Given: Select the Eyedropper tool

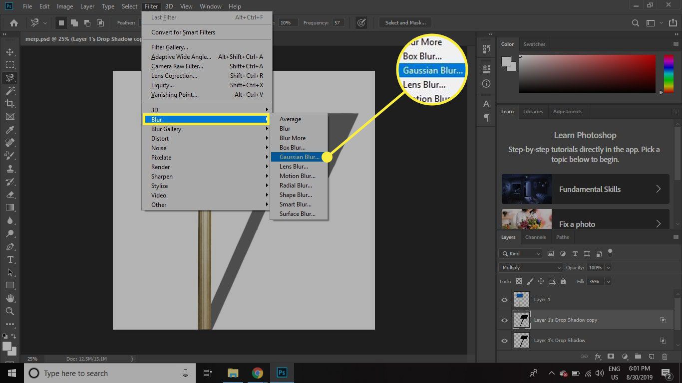Looking at the screenshot, I should tap(9, 130).
